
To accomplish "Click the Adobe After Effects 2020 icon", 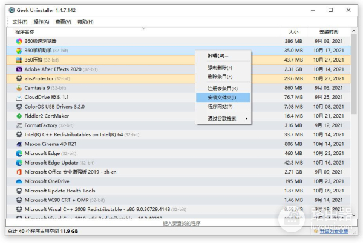I will click(x=19, y=69).
